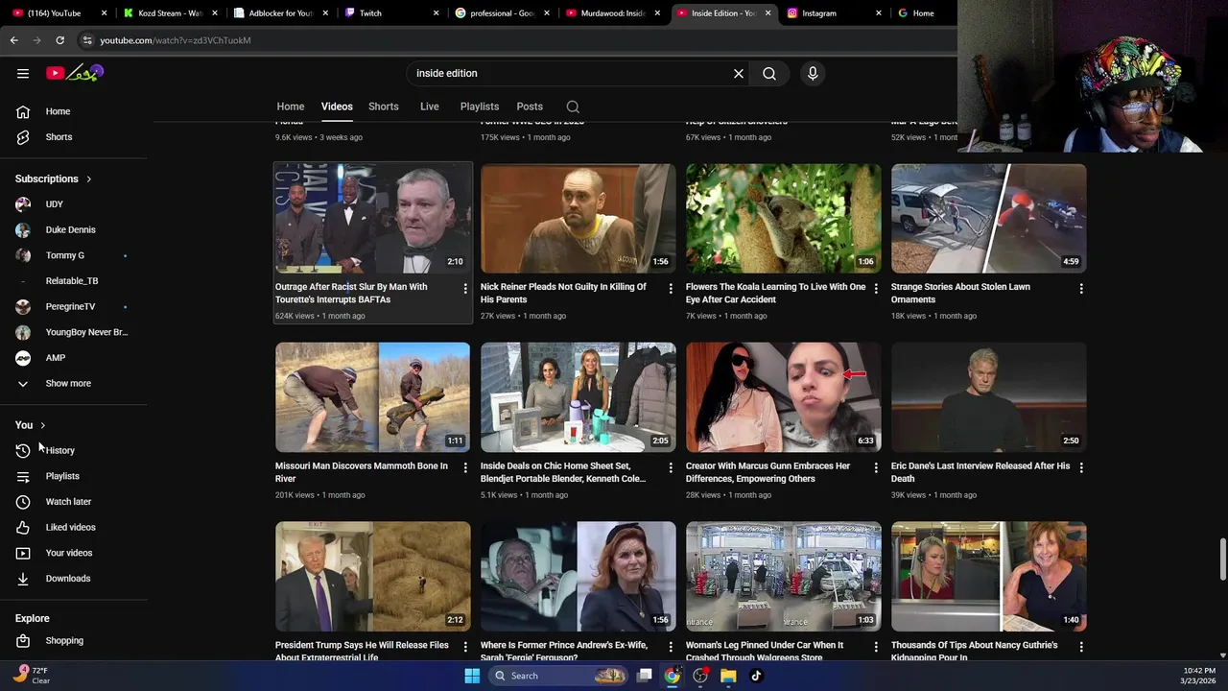Open options menu for Eric Dane interview video
This screenshot has width=1228, height=691.
pyautogui.click(x=1081, y=468)
